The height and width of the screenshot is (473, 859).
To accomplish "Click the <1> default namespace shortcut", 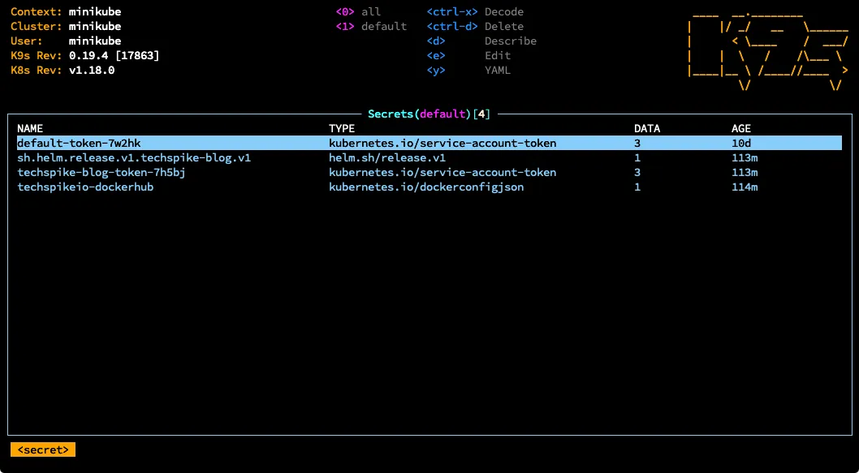I will coord(371,26).
